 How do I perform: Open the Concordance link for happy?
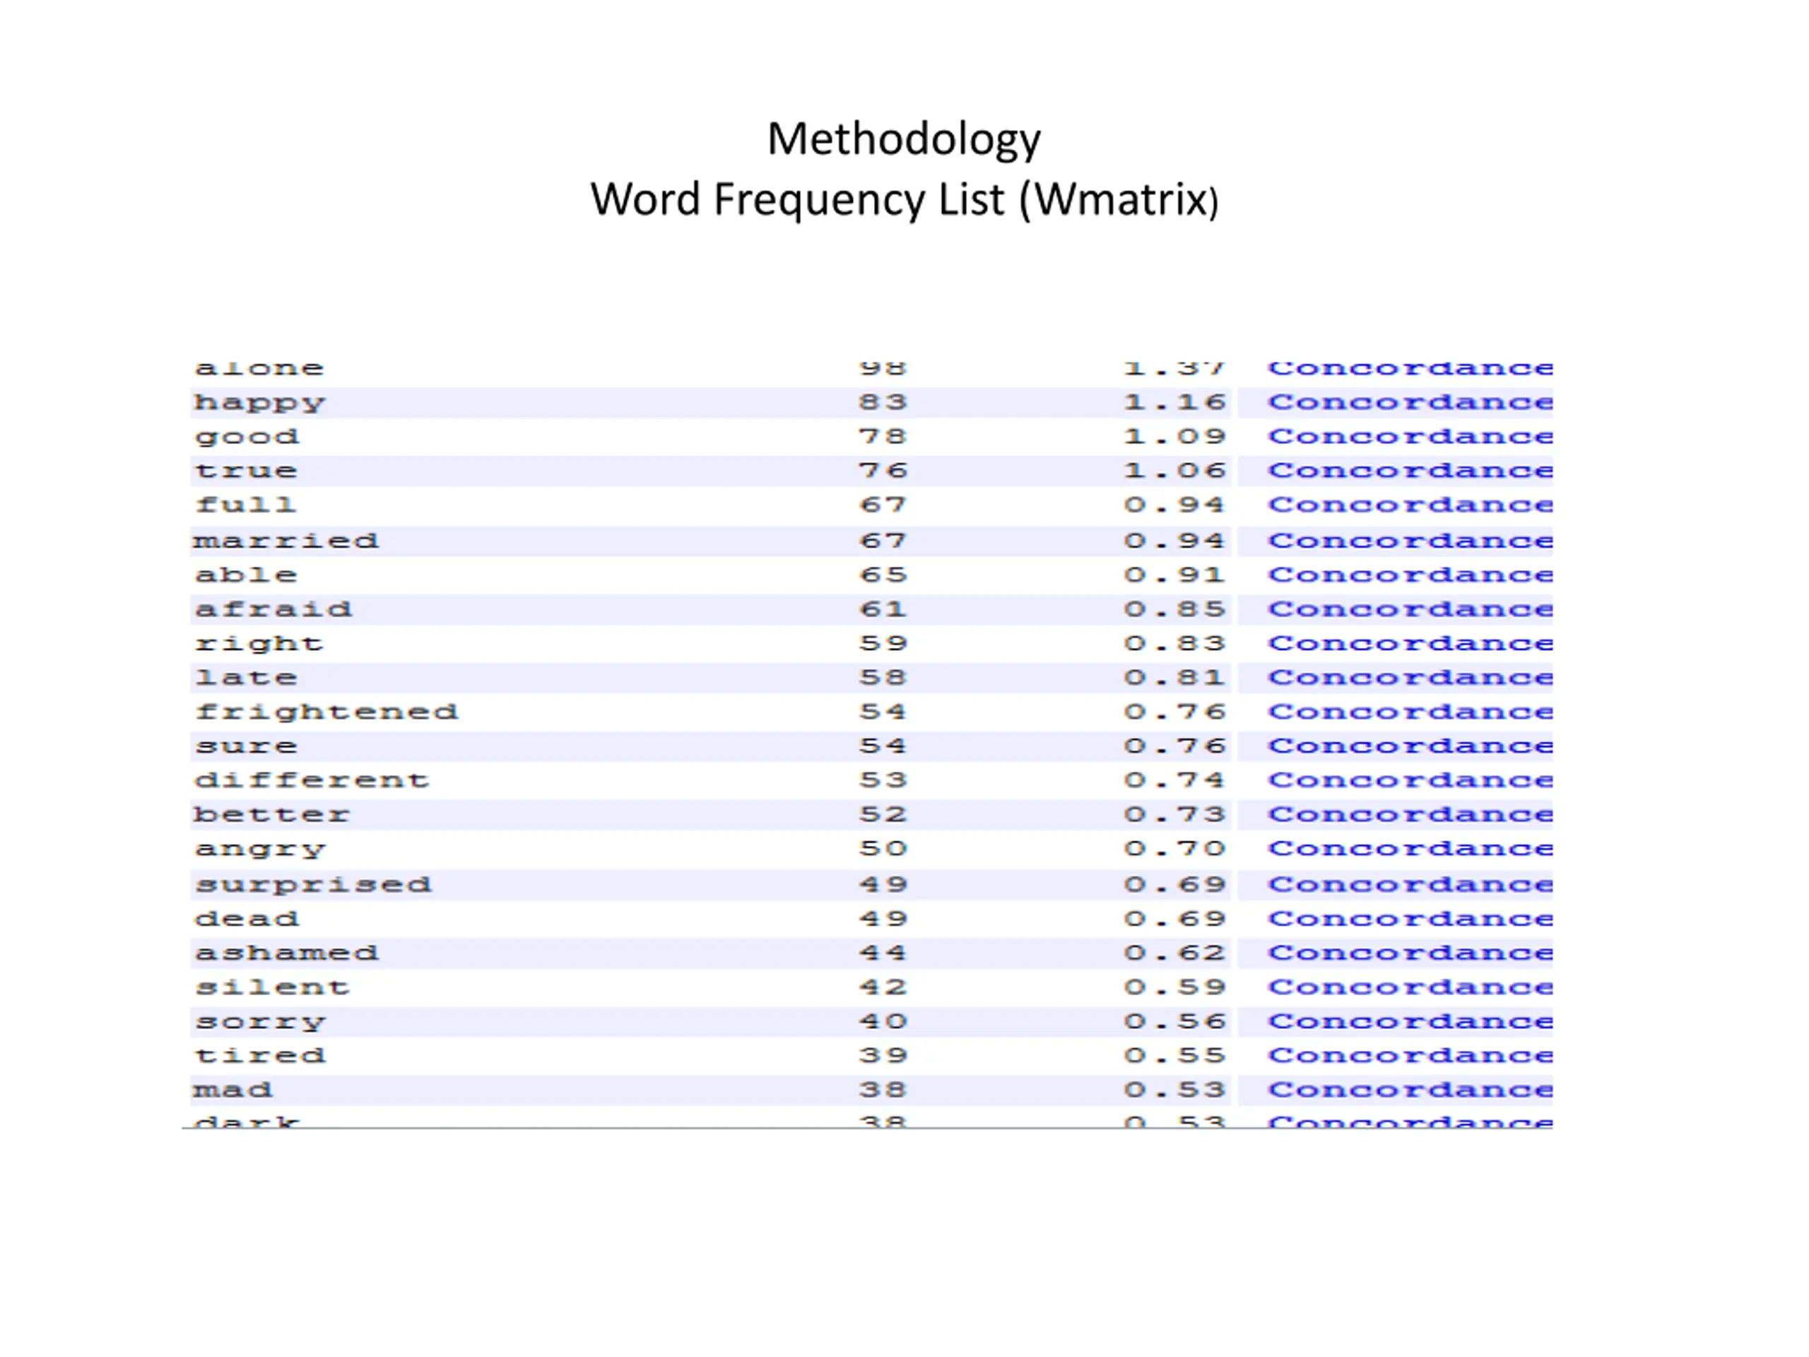click(x=1410, y=402)
